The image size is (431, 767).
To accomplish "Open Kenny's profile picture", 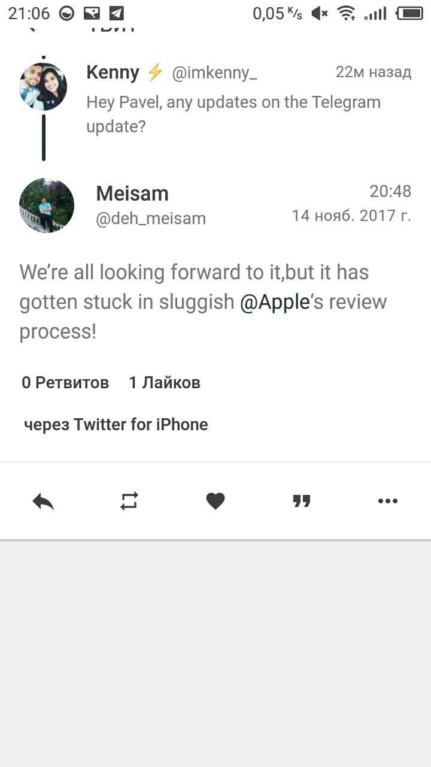I will (43, 86).
